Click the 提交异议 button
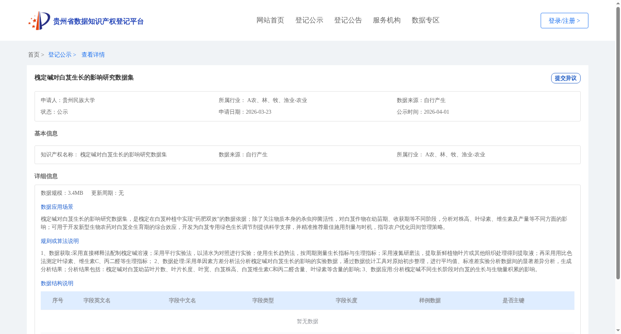 click(x=565, y=78)
